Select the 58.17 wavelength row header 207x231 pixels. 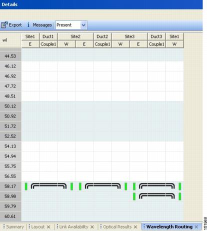click(10, 186)
